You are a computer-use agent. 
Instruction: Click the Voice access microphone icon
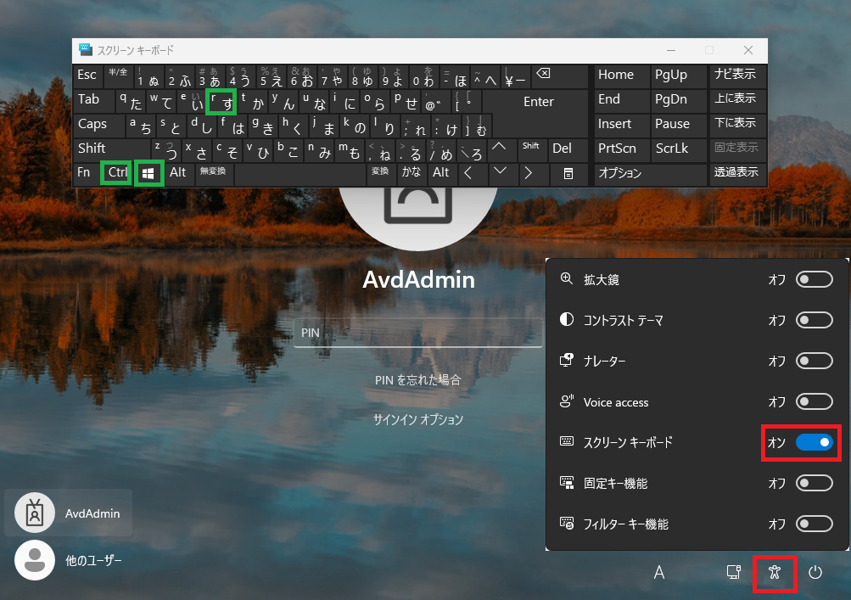point(566,401)
